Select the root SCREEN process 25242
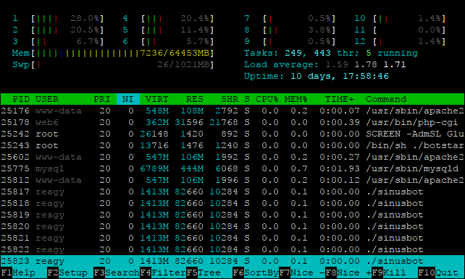 [x=232, y=134]
